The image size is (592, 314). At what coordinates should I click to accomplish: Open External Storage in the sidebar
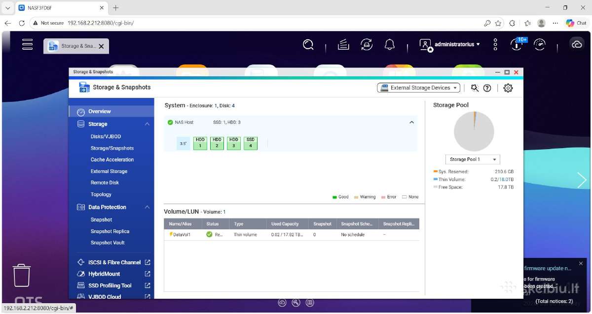(x=109, y=171)
